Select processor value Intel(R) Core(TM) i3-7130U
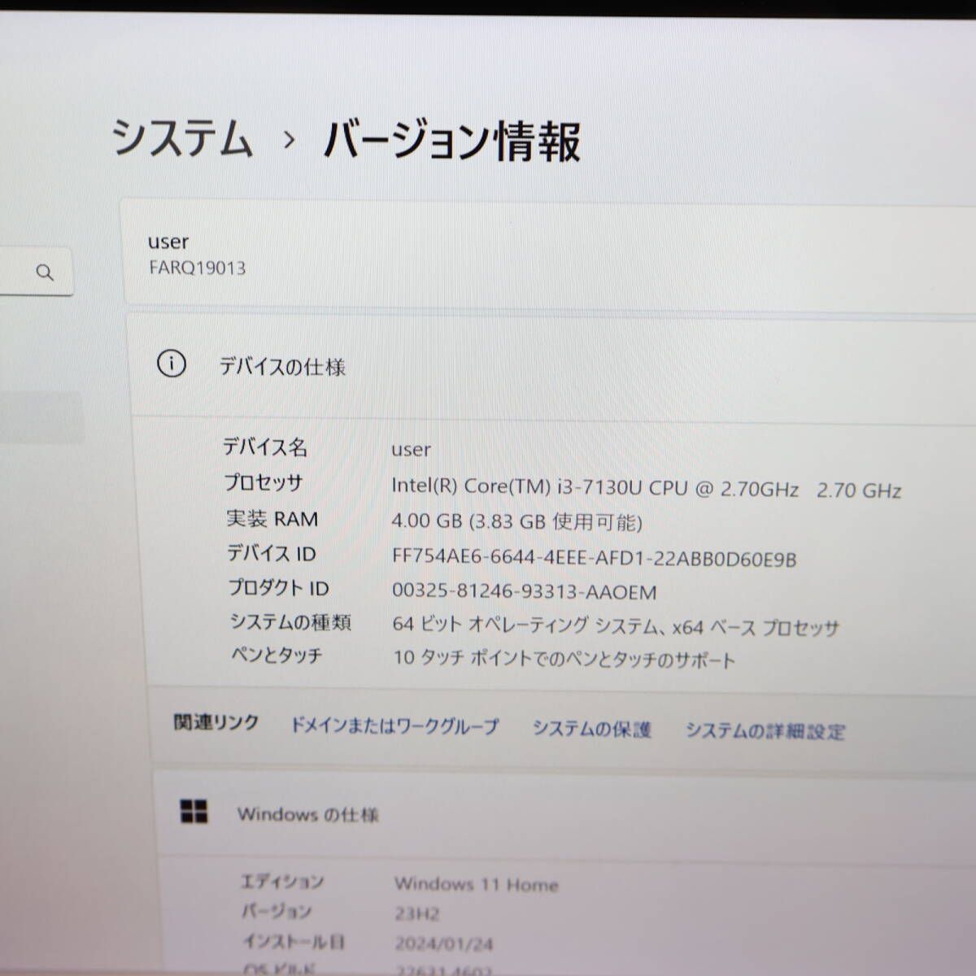The height and width of the screenshot is (976, 976). click(x=647, y=488)
